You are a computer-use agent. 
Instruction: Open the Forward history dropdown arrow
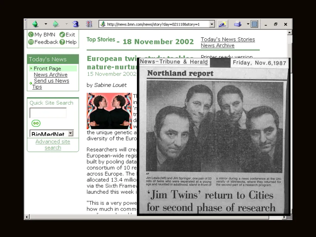pyautogui.click(x=67, y=24)
